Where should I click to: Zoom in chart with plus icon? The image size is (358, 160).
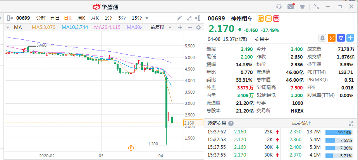[180, 27]
